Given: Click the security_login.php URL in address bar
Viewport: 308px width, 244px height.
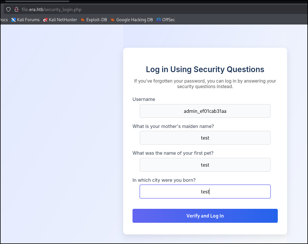Looking at the screenshot, I should tap(51, 9).
